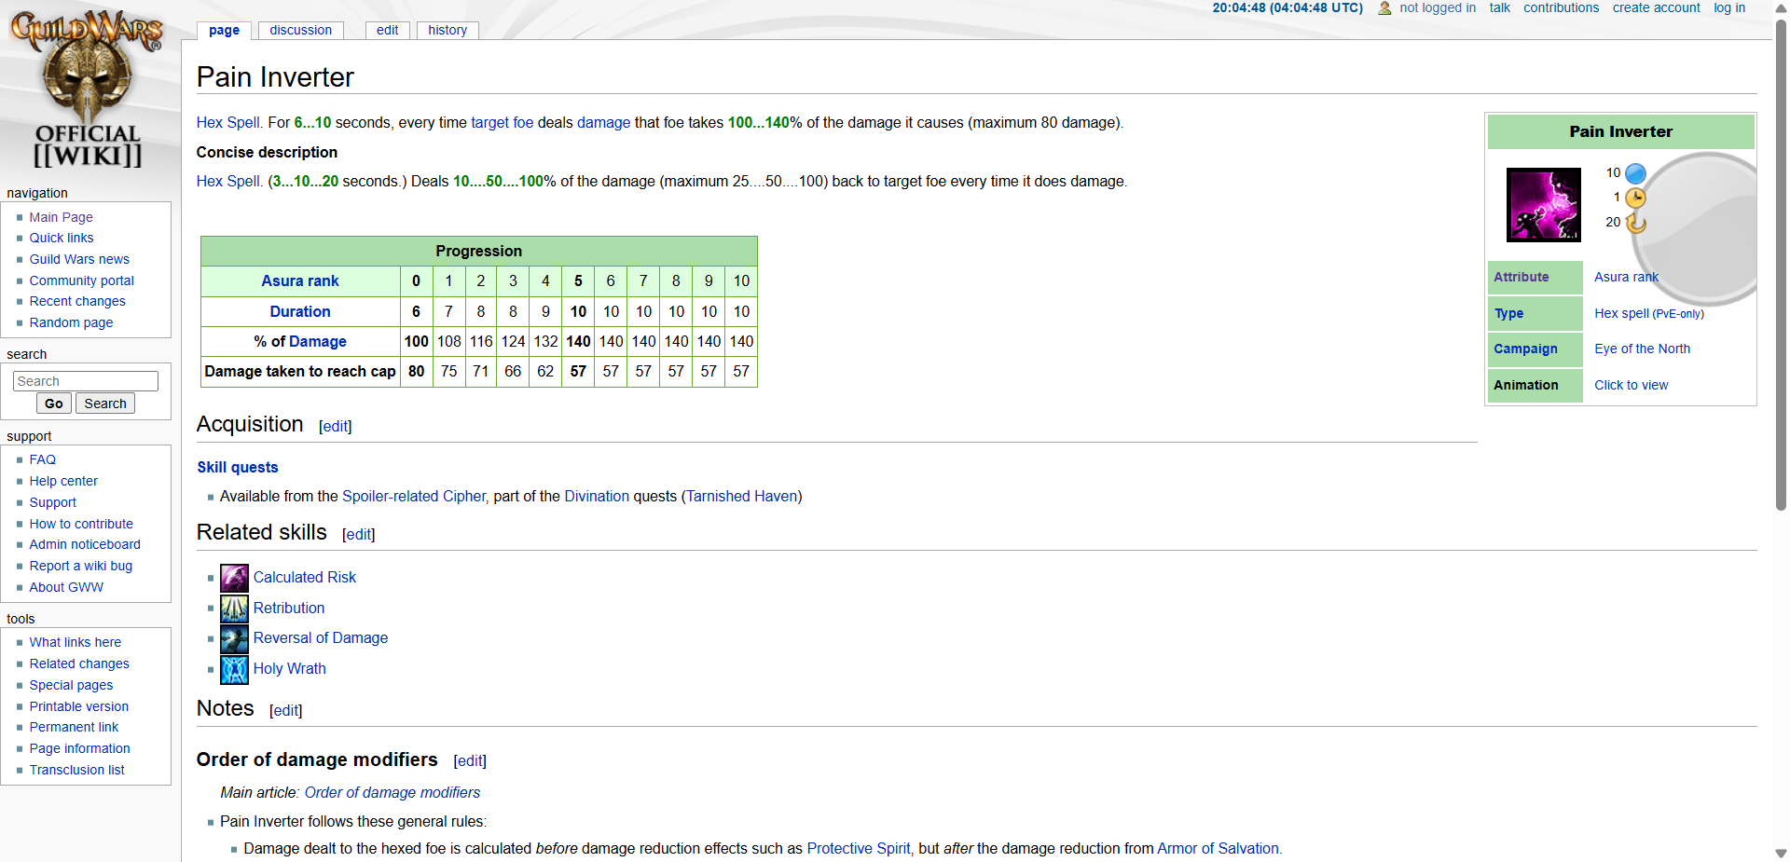
Task: Click Asura rank in progression table
Action: pos(299,280)
